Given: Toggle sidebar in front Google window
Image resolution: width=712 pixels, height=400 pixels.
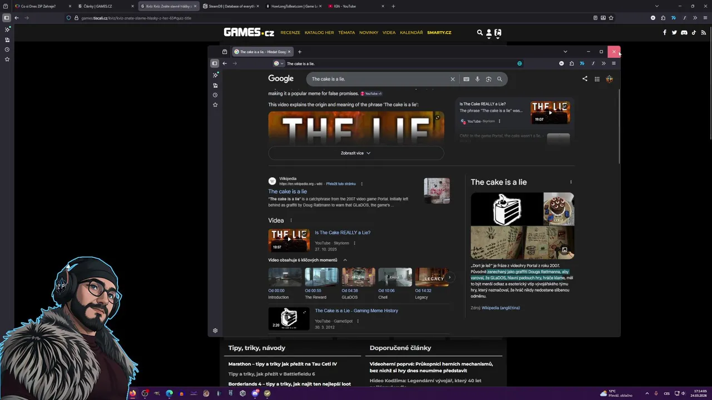Looking at the screenshot, I should [215, 63].
